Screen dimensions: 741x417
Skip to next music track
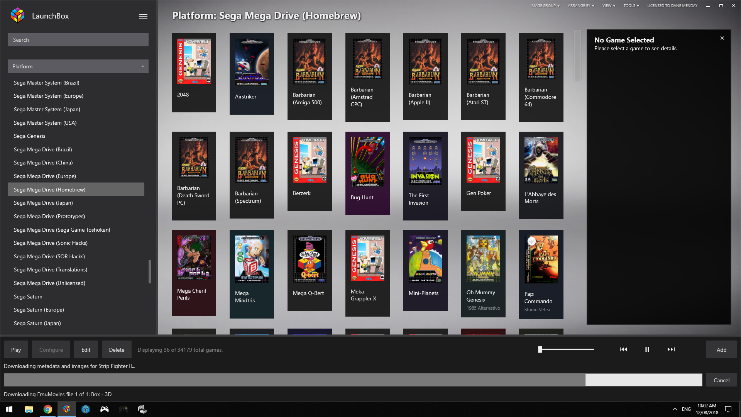[671, 349]
